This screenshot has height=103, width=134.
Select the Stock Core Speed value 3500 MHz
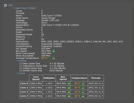pos(46,54)
